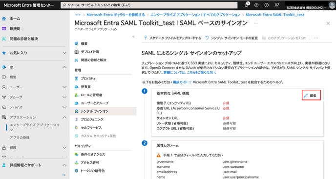Open ユーザーとグループ menu item
This screenshot has height=179, width=336.
tap(95, 103)
